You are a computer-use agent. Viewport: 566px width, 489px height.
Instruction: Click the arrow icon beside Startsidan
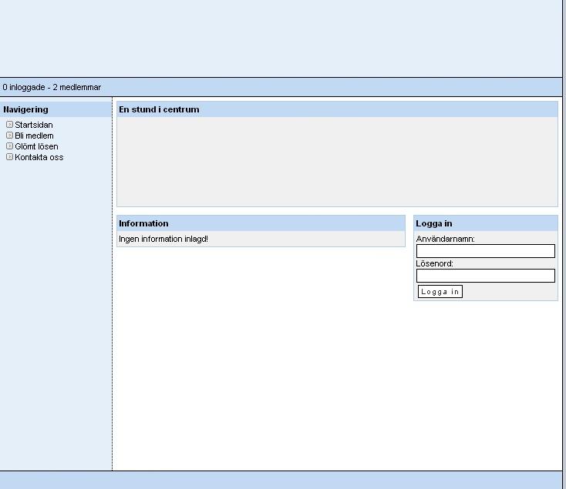10,124
